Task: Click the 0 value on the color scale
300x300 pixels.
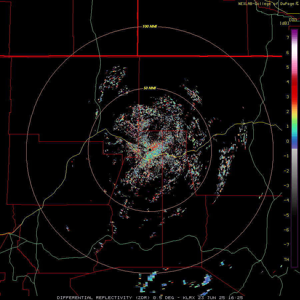Action: [288, 141]
